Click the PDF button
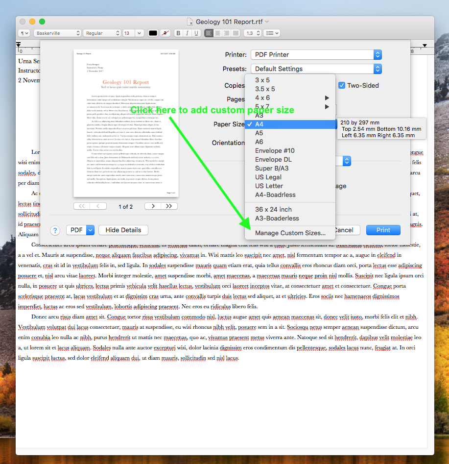449x464 pixels. pos(76,230)
